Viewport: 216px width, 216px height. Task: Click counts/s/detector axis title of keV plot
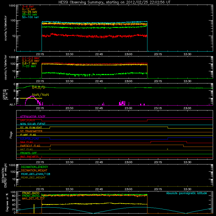[5, 28]
